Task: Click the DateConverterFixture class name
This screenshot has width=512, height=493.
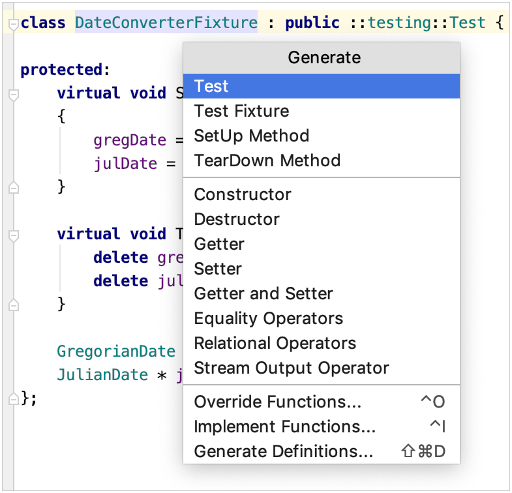Action: pos(166,23)
